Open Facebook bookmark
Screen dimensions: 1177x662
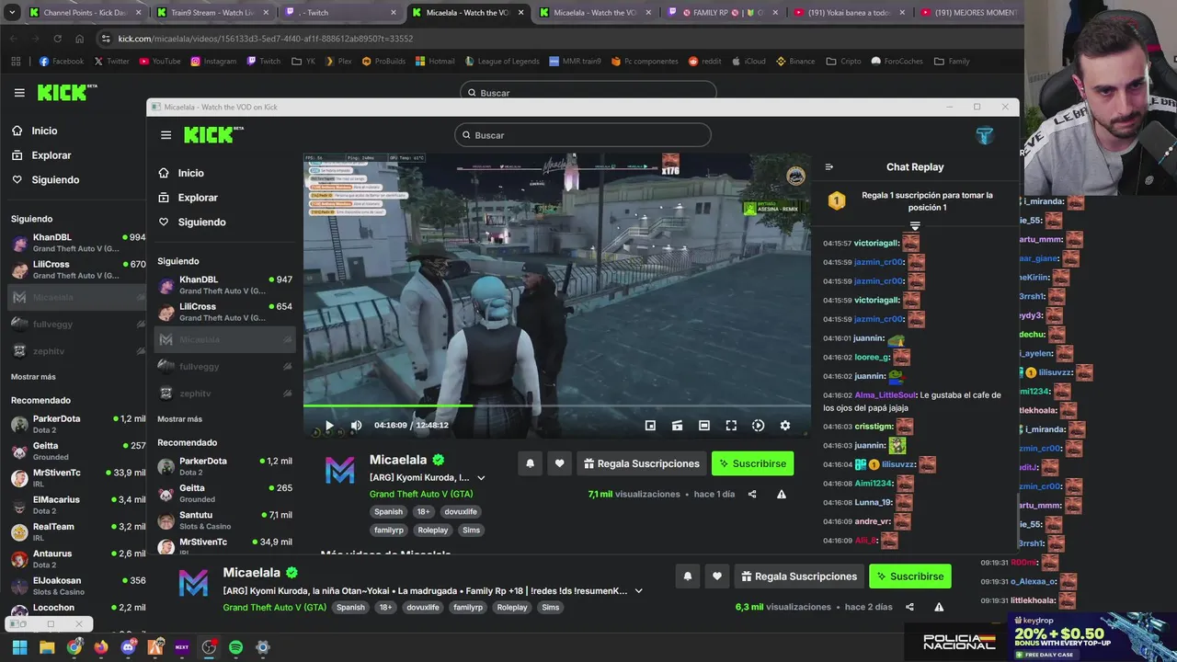point(62,62)
